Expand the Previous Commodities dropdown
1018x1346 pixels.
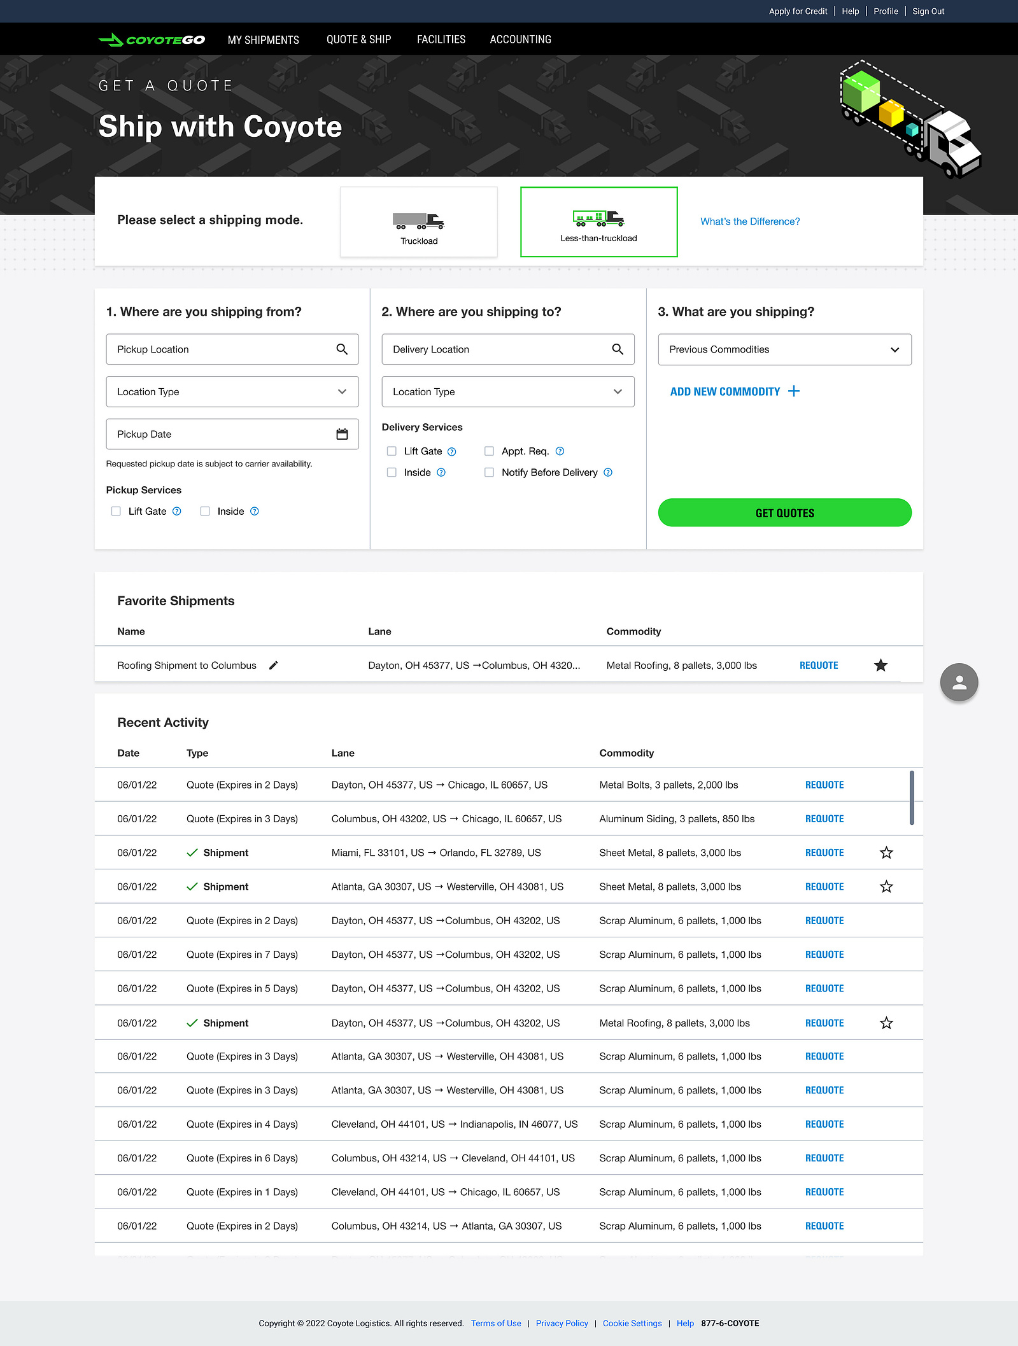coord(785,349)
